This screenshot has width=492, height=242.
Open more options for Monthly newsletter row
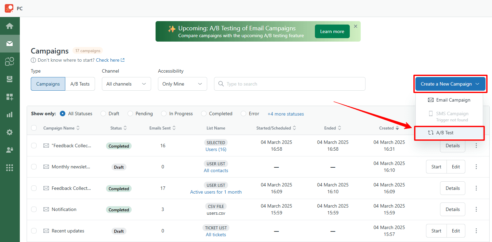[x=476, y=167]
